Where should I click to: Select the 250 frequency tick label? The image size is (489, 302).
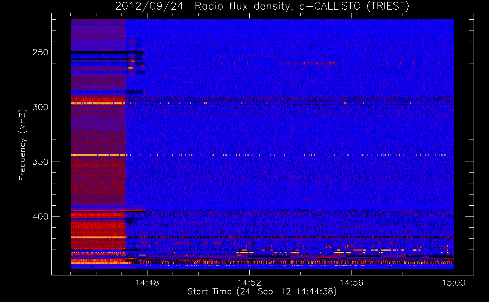click(x=40, y=52)
